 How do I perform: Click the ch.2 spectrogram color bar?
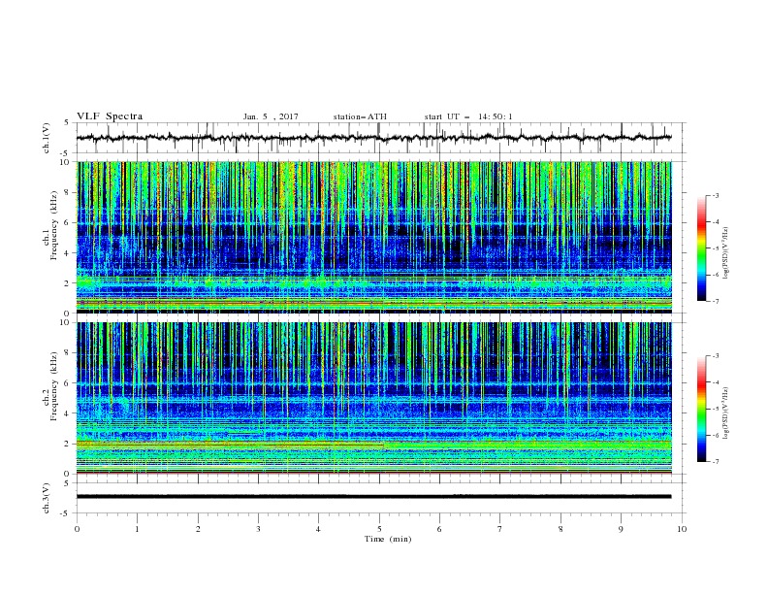coord(701,409)
